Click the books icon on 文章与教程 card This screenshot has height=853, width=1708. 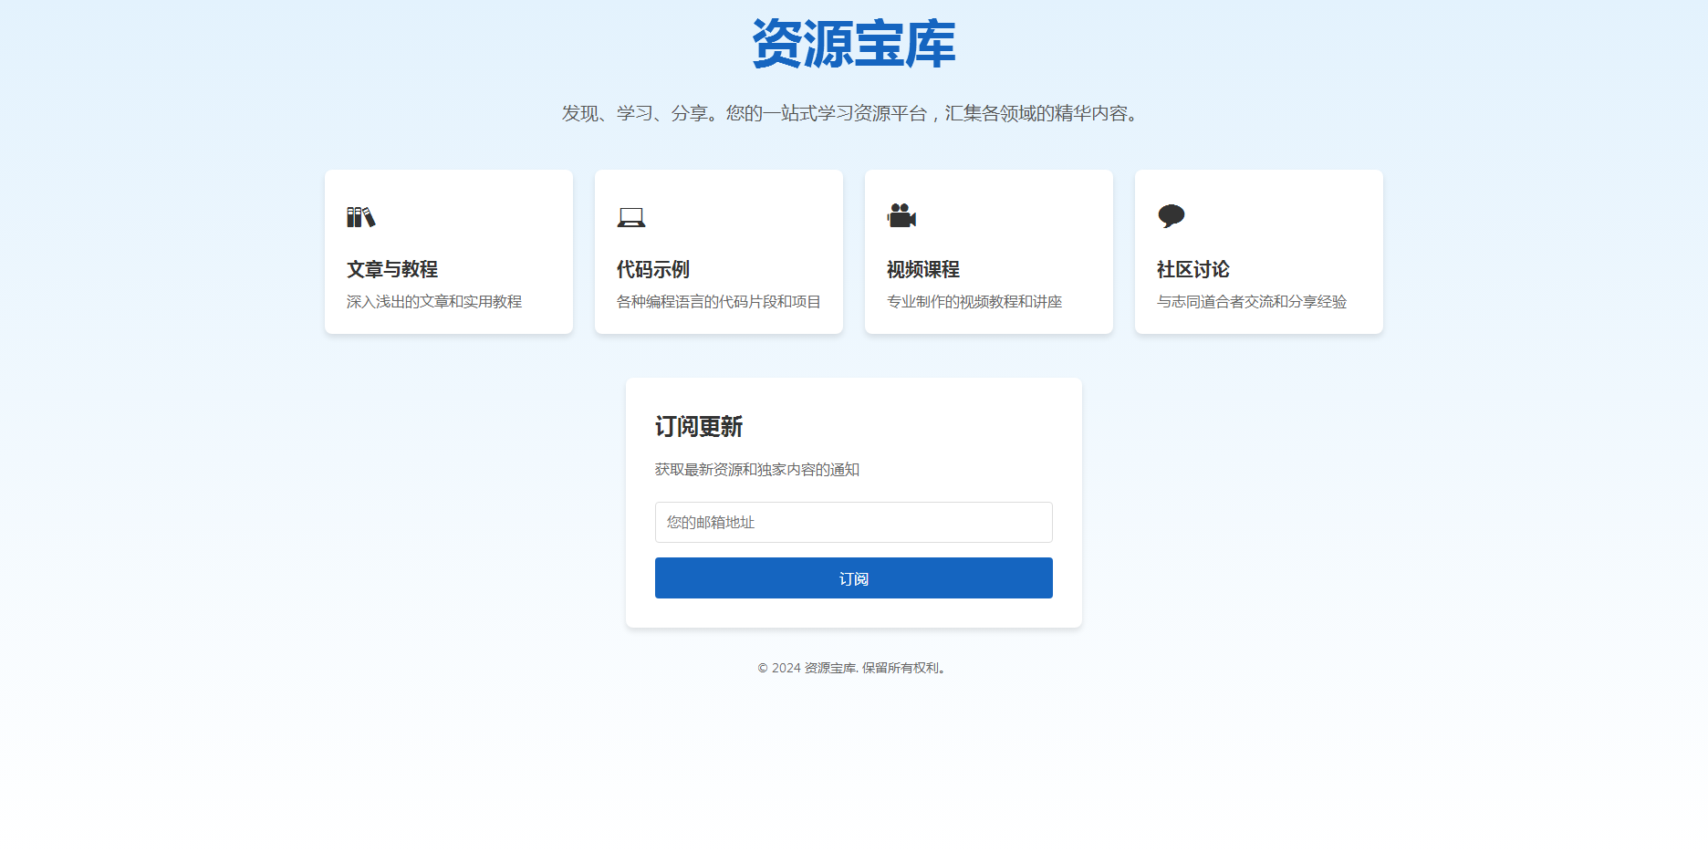point(361,217)
